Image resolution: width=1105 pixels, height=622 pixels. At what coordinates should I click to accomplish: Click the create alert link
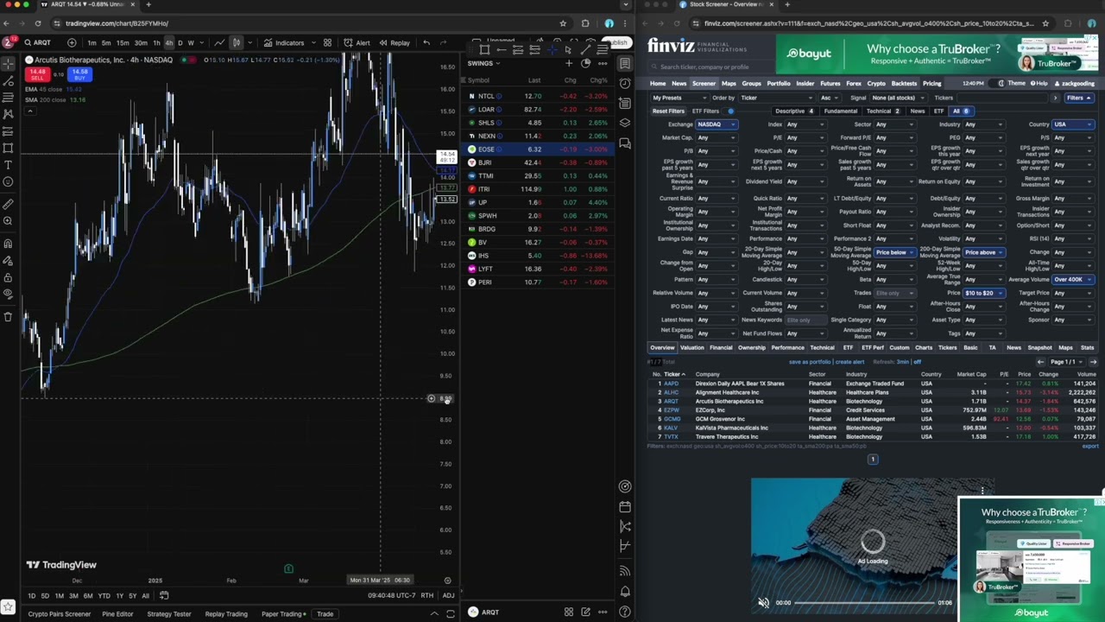point(849,362)
